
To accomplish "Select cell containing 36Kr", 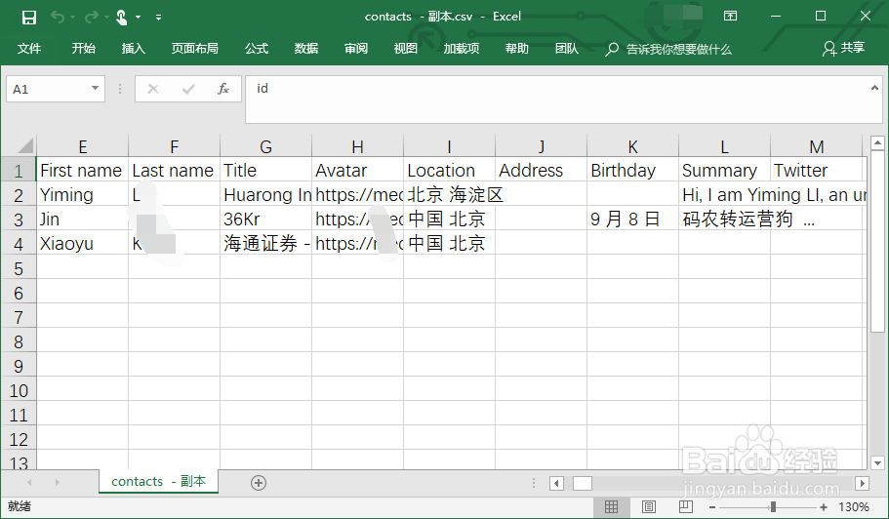I will (265, 219).
